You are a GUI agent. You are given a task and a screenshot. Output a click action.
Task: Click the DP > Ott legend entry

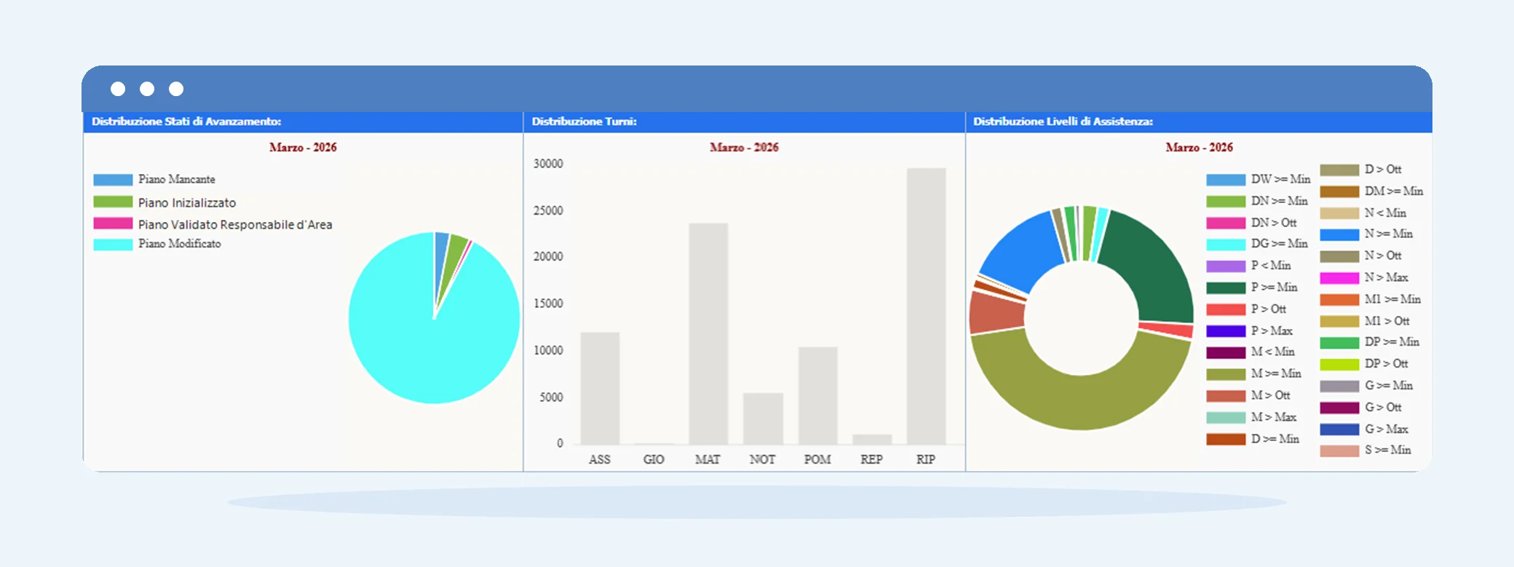1365,364
